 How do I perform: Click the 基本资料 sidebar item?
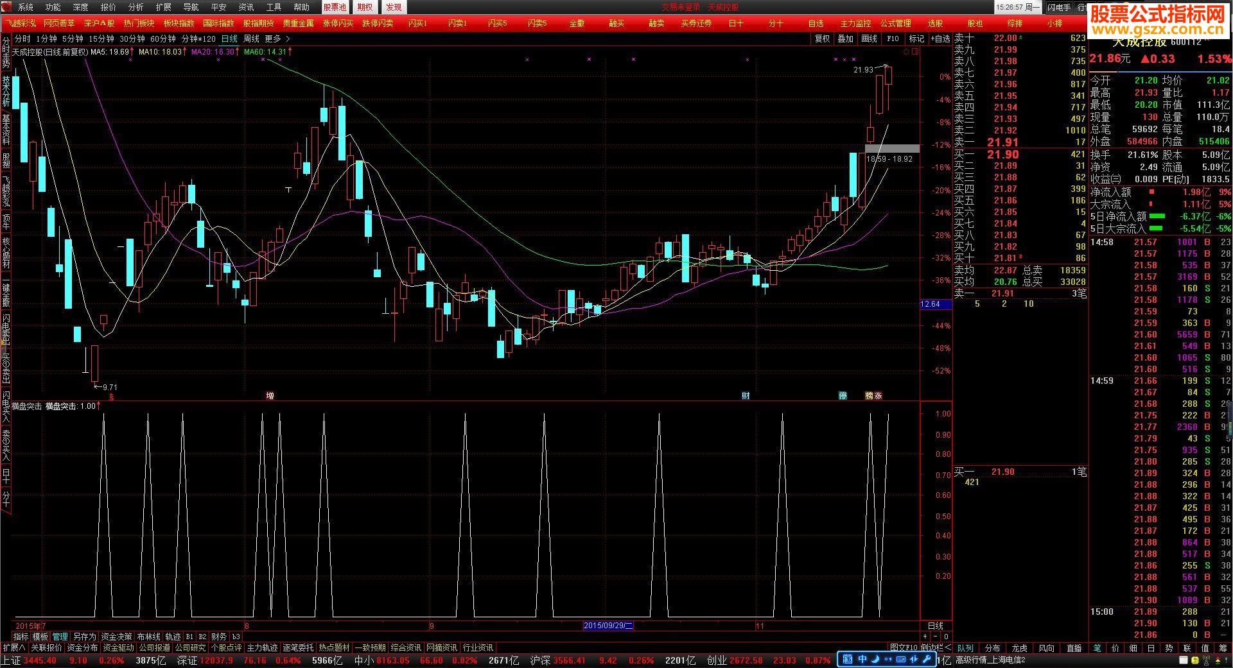pyautogui.click(x=6, y=129)
